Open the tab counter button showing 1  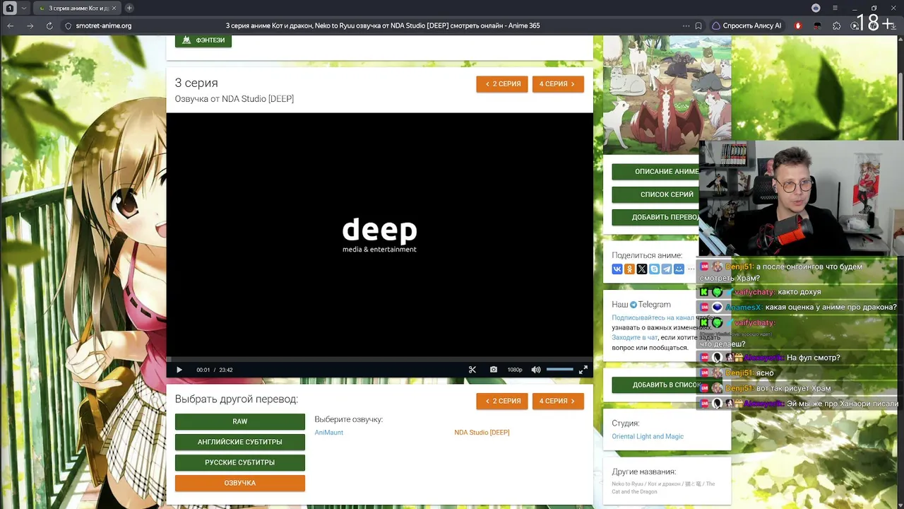(x=10, y=8)
